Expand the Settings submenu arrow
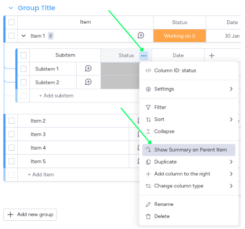245x229 pixels. pos(231,89)
